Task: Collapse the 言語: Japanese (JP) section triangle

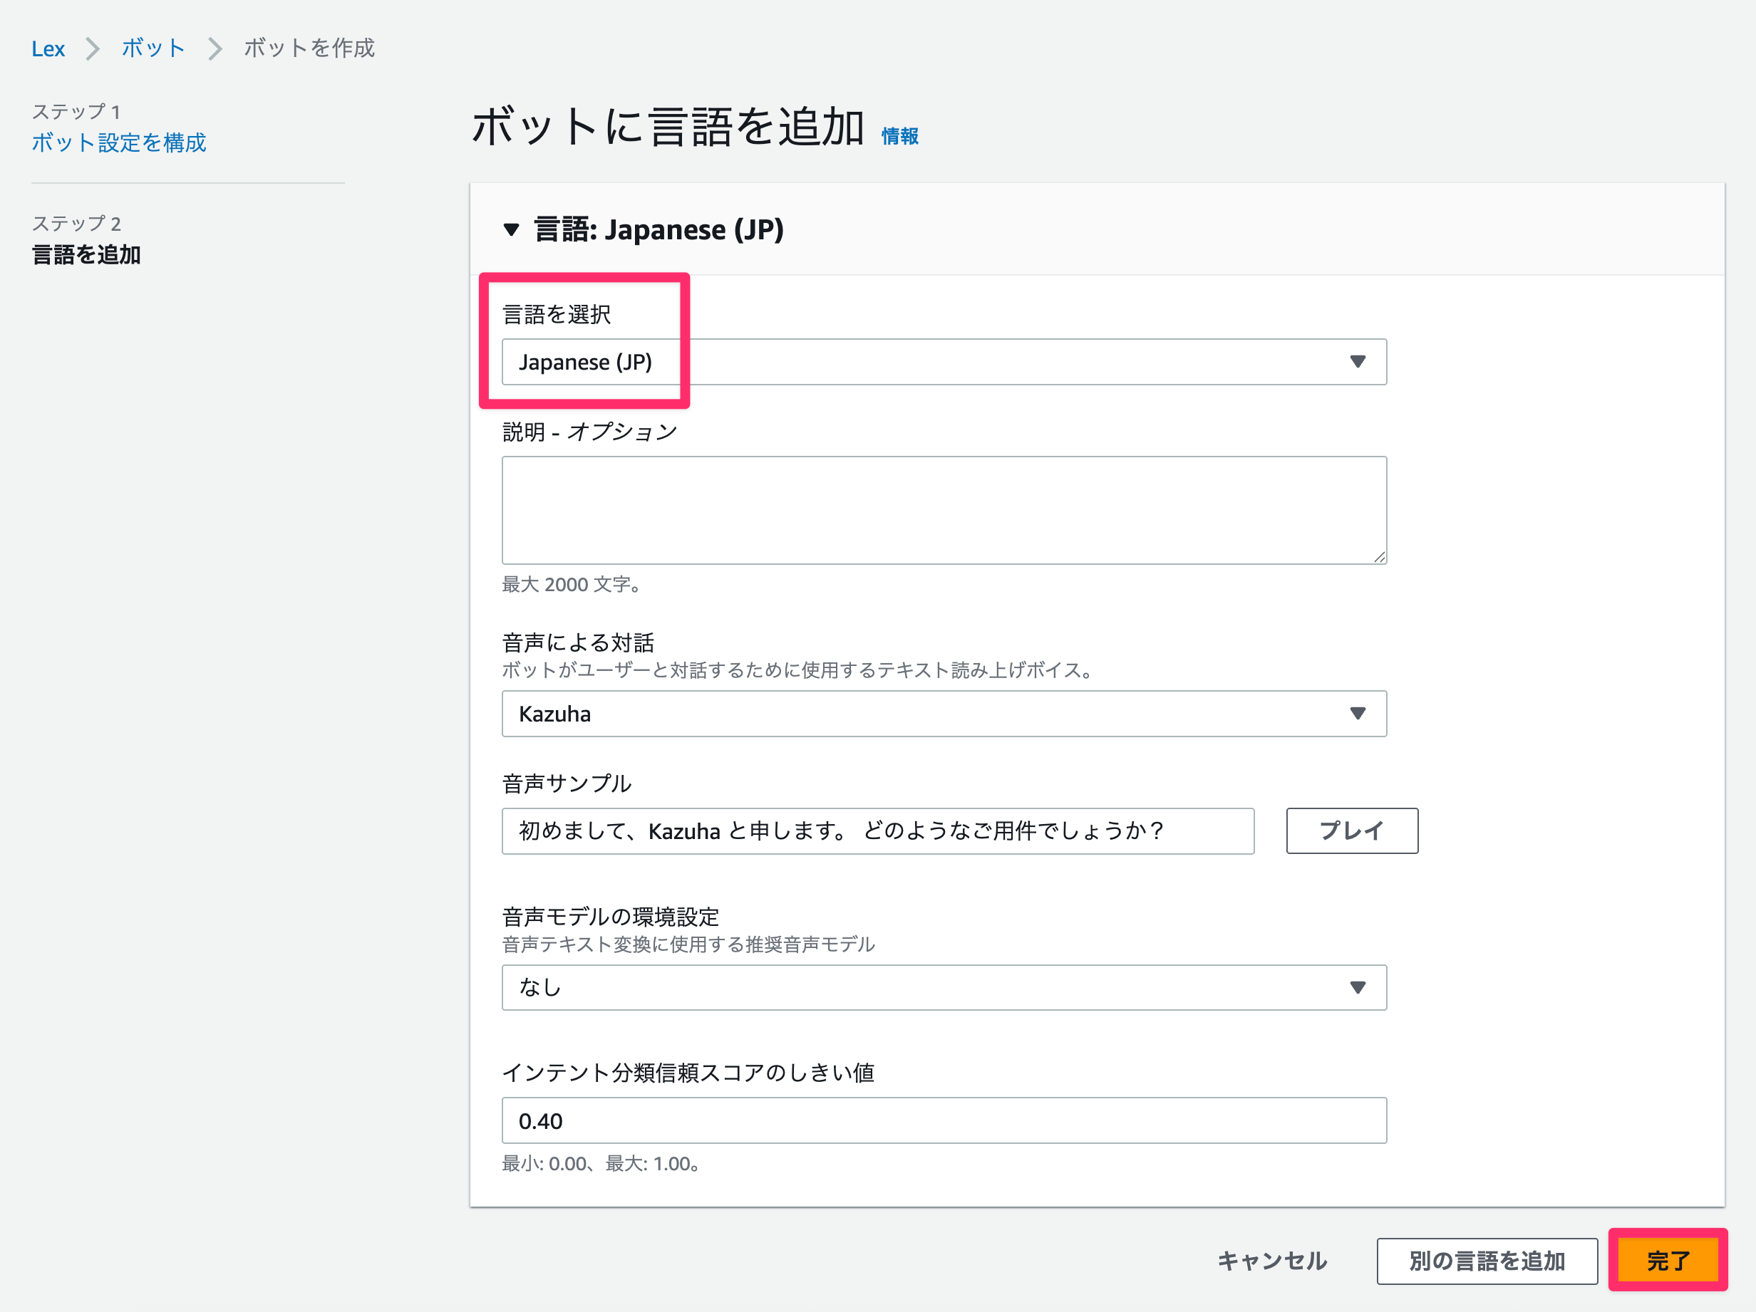Action: tap(511, 230)
